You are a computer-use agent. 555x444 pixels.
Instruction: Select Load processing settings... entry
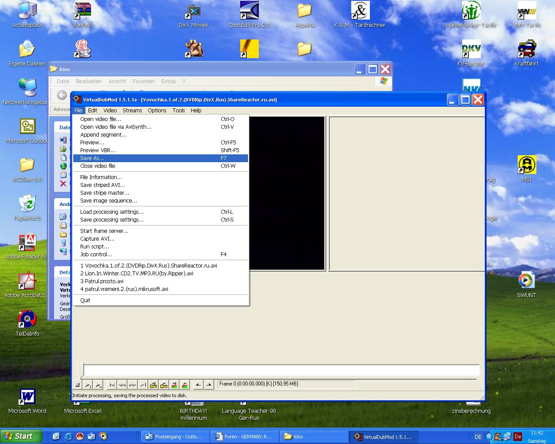[x=160, y=212]
